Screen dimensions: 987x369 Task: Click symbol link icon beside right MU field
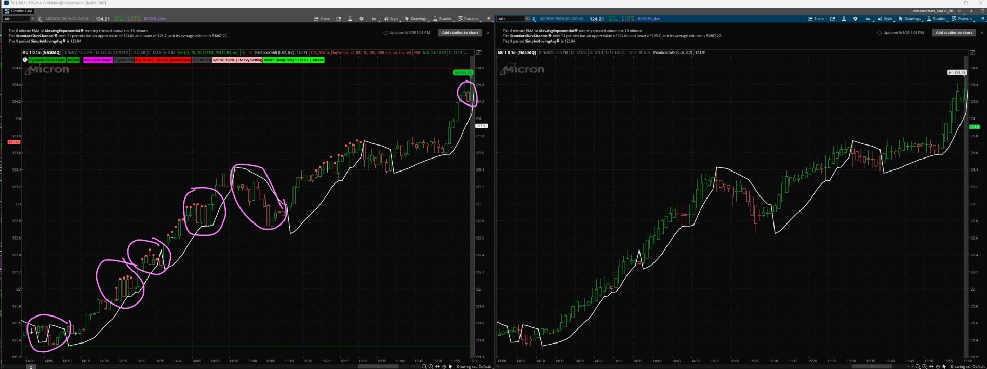coord(534,19)
